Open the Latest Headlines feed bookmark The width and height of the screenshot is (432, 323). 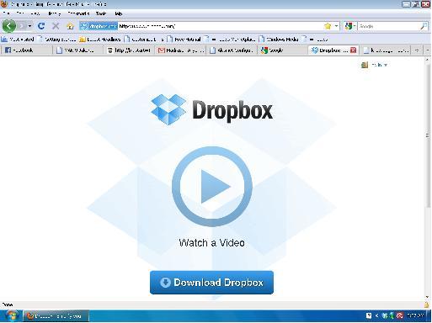coord(100,40)
